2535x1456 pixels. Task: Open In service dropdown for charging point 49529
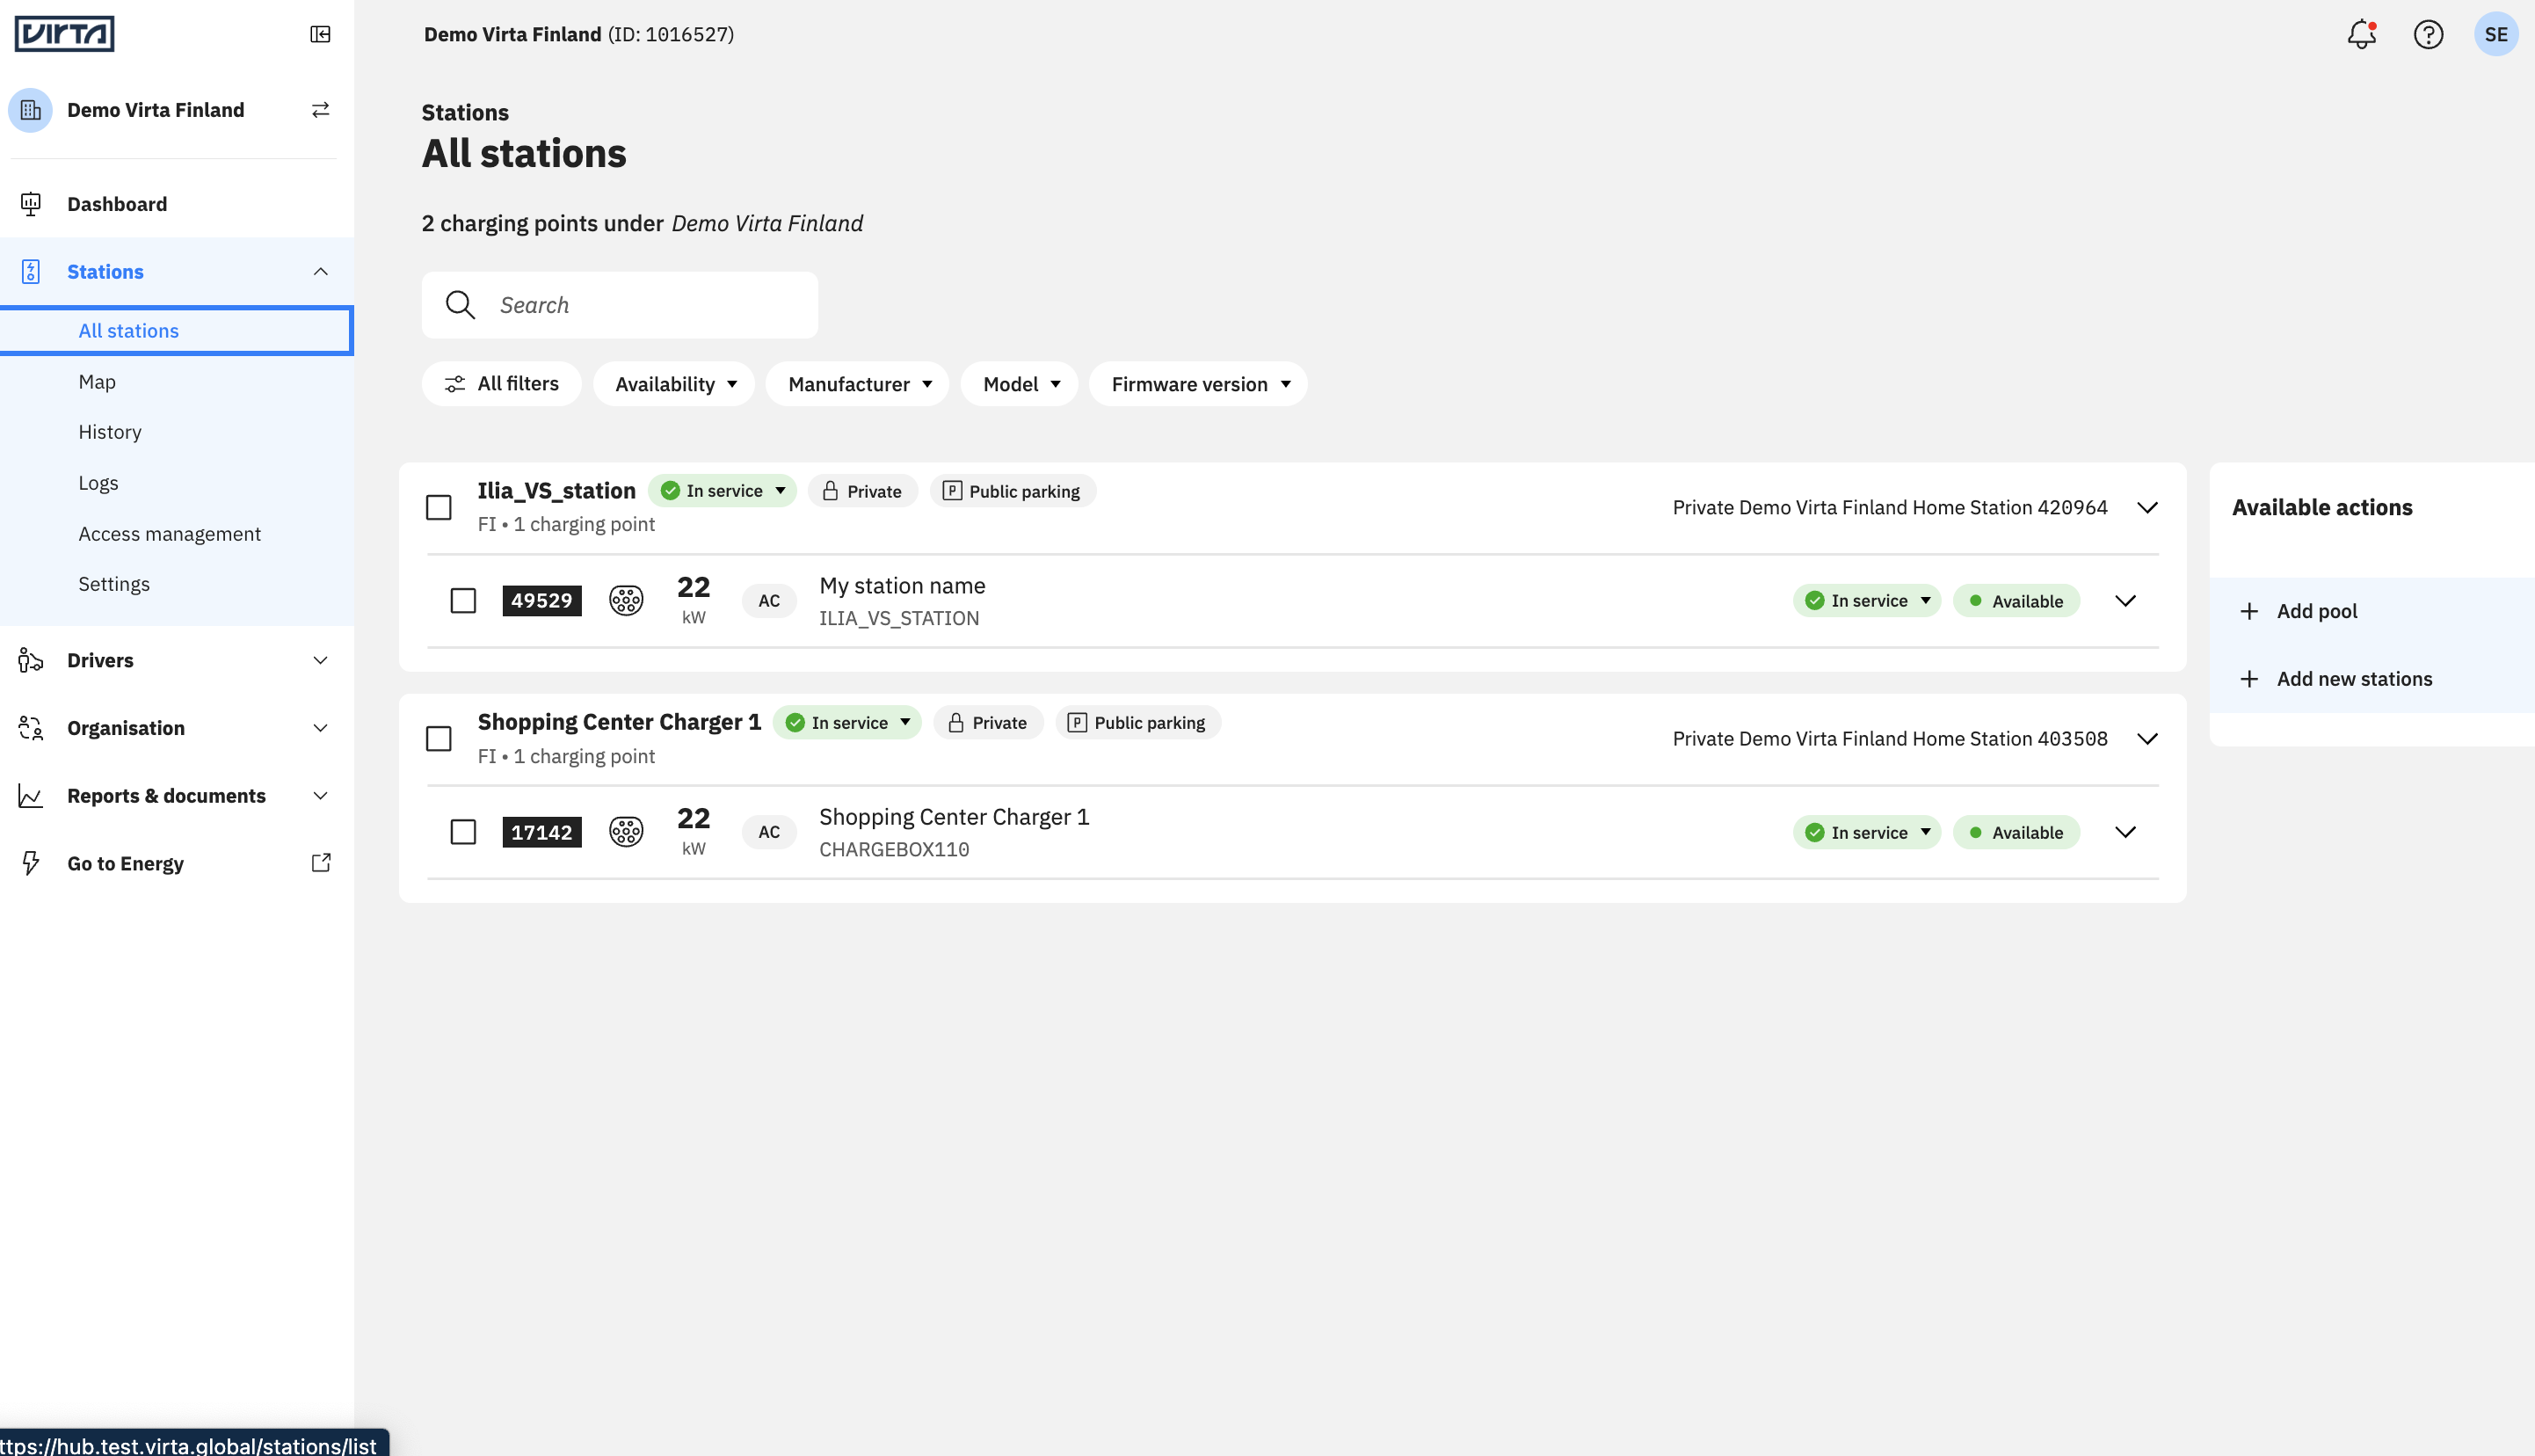[1867, 600]
